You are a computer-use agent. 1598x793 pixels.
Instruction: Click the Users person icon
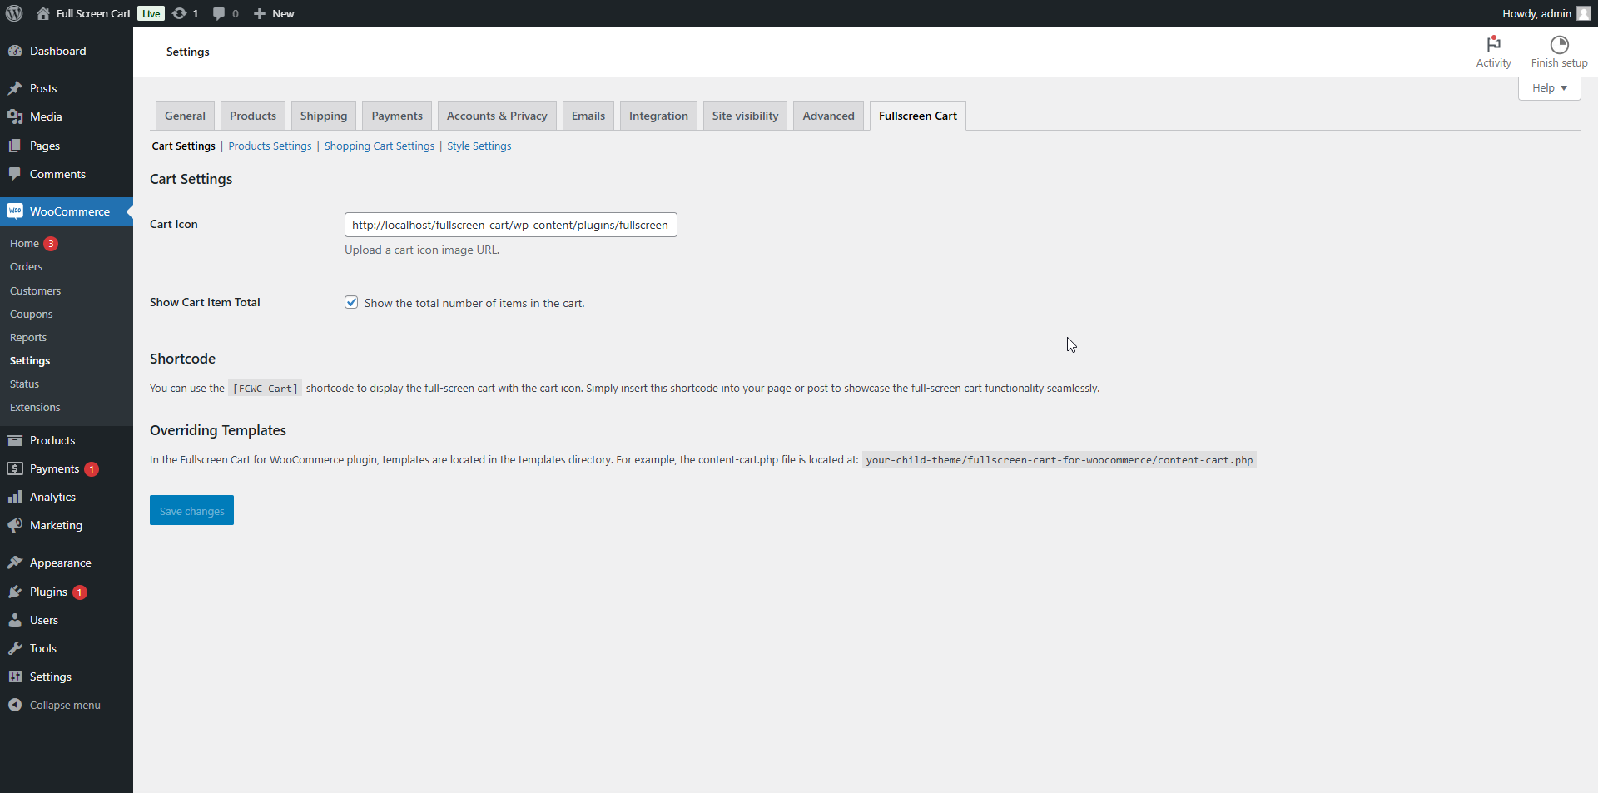click(15, 620)
